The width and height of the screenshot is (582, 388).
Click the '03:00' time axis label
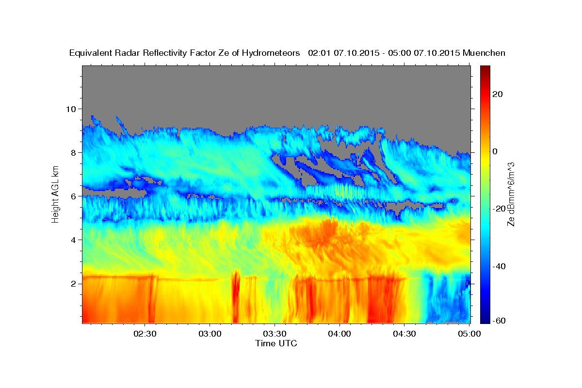click(x=210, y=334)
